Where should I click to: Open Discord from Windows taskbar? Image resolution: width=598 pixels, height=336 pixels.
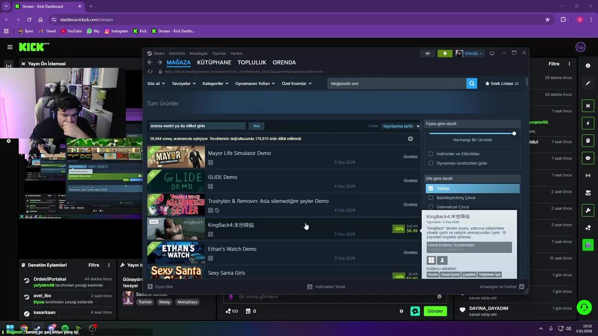51,329
